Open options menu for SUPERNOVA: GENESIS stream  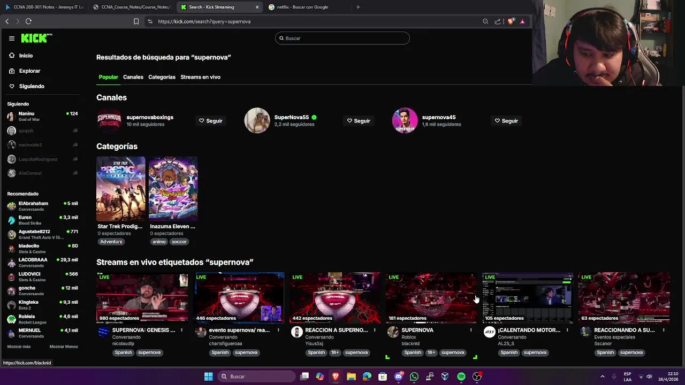coord(182,330)
